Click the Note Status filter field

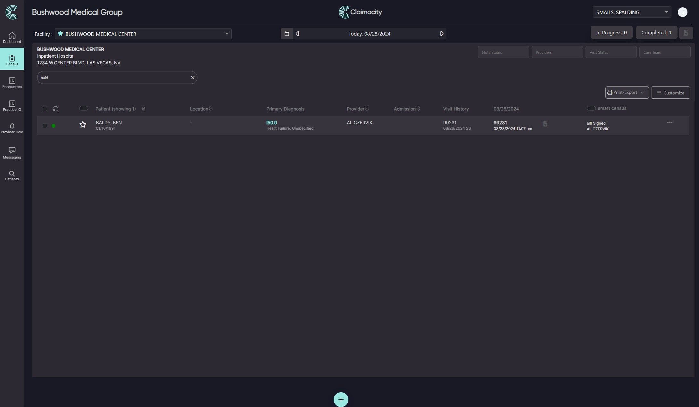[503, 52]
